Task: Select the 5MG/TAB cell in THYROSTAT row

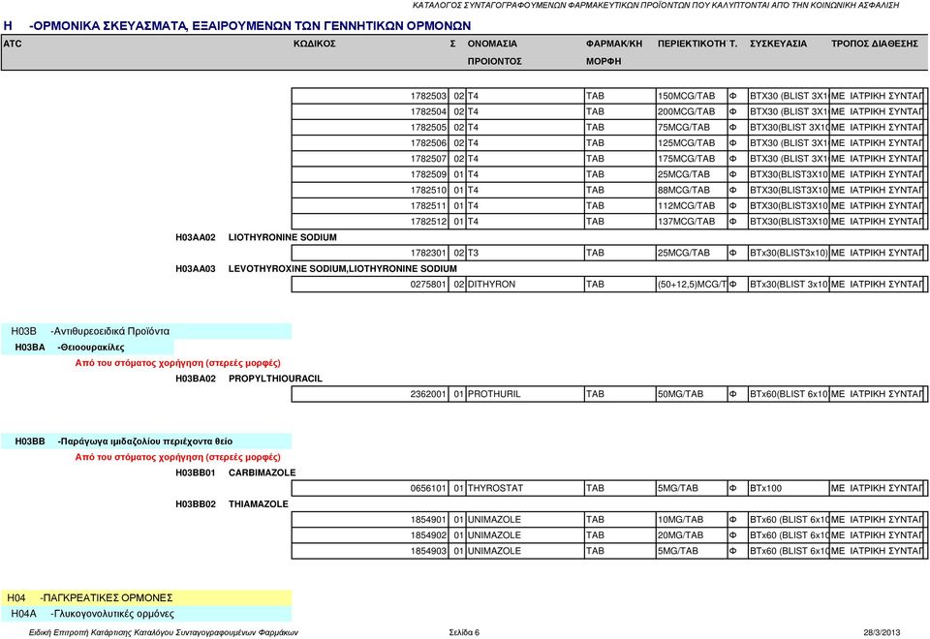Action: pyautogui.click(x=692, y=488)
